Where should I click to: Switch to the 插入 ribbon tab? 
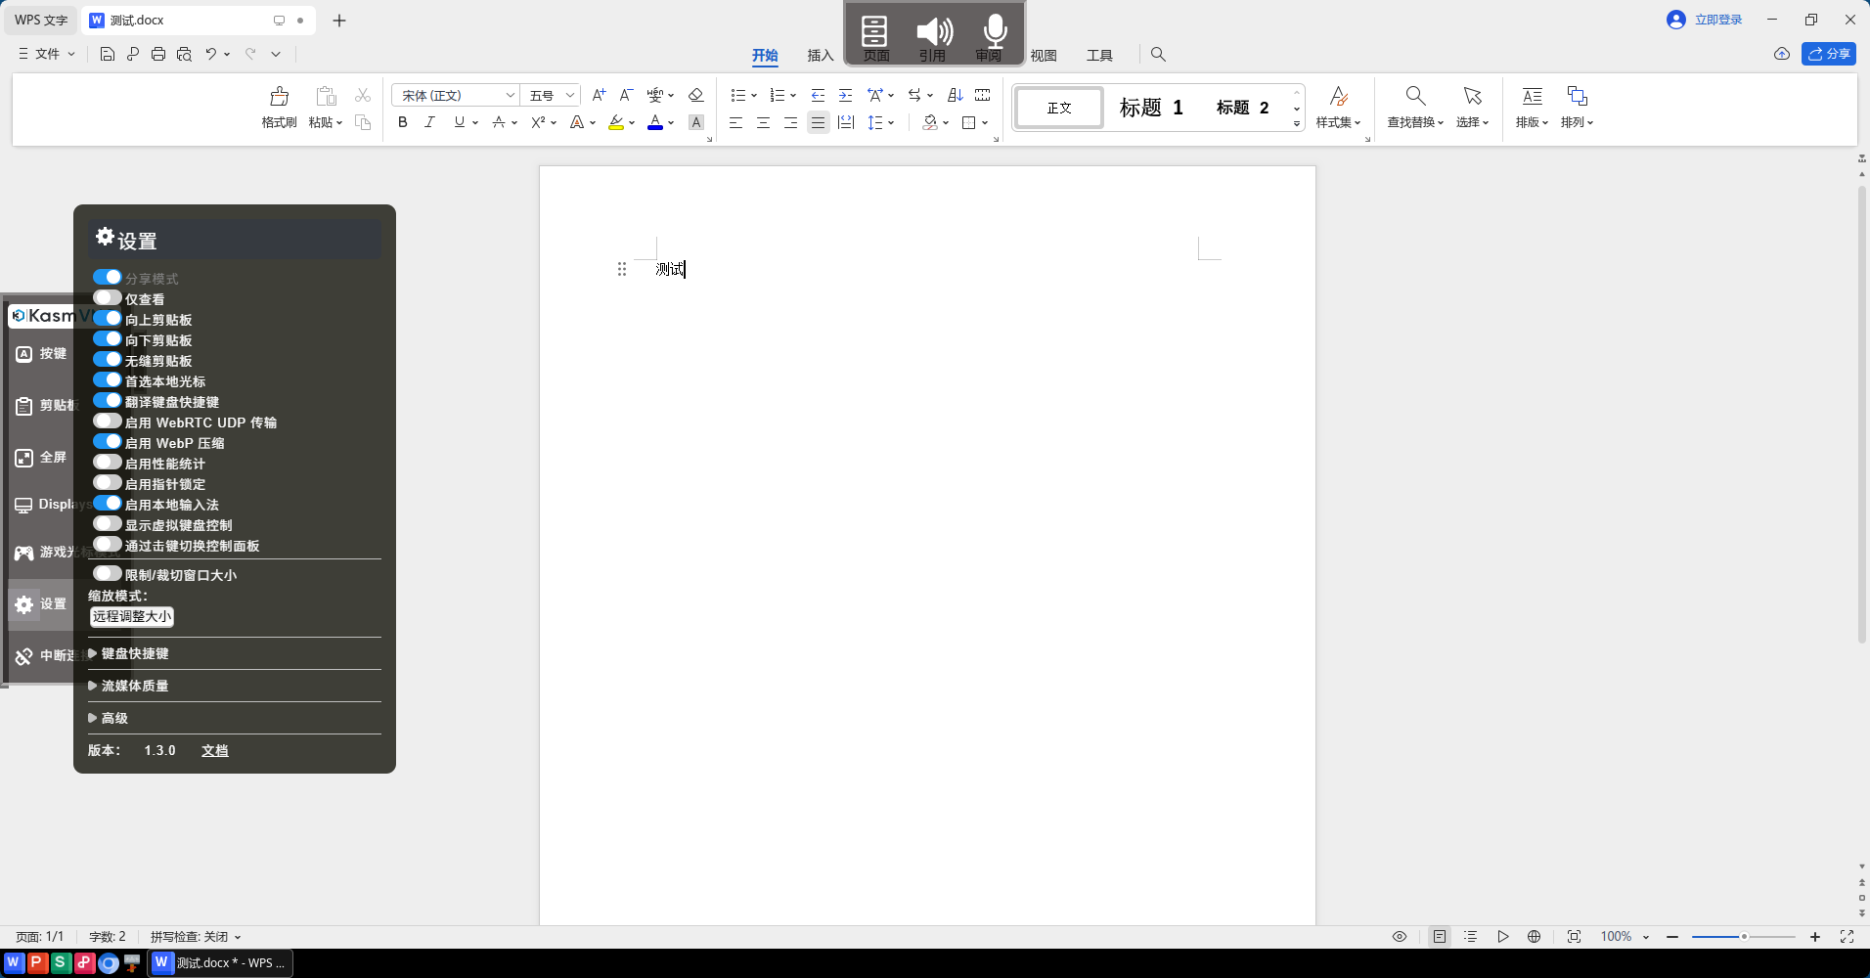click(820, 55)
